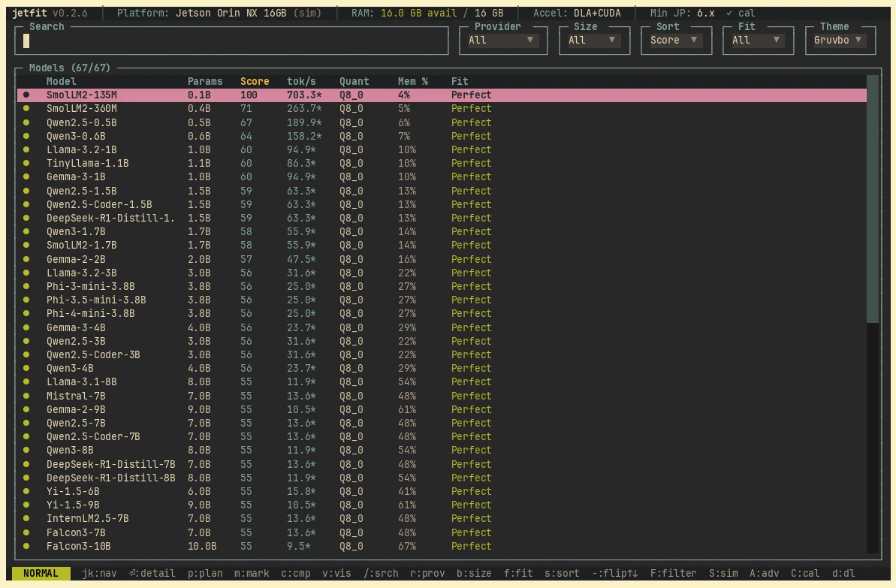896x588 pixels.
Task: Open the Sort dropdown showing Score
Action: pos(676,41)
